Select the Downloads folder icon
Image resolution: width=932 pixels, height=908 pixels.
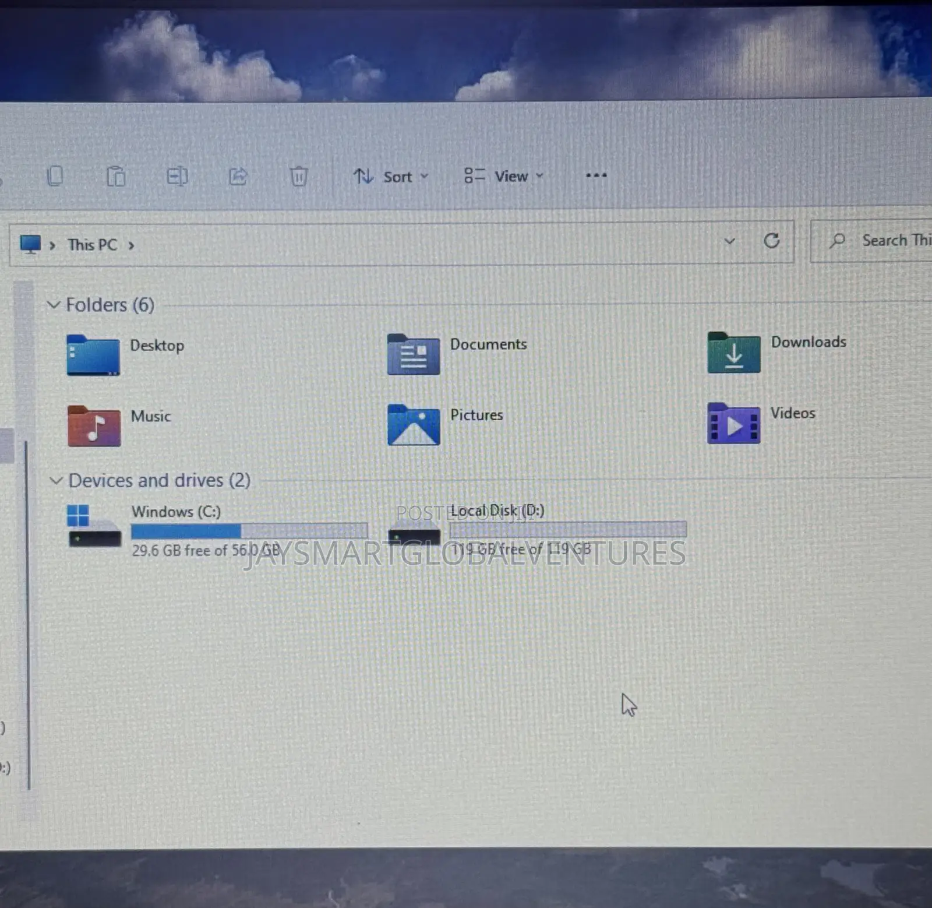pyautogui.click(x=734, y=352)
